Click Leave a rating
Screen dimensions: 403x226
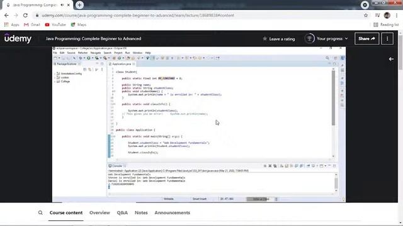point(279,39)
